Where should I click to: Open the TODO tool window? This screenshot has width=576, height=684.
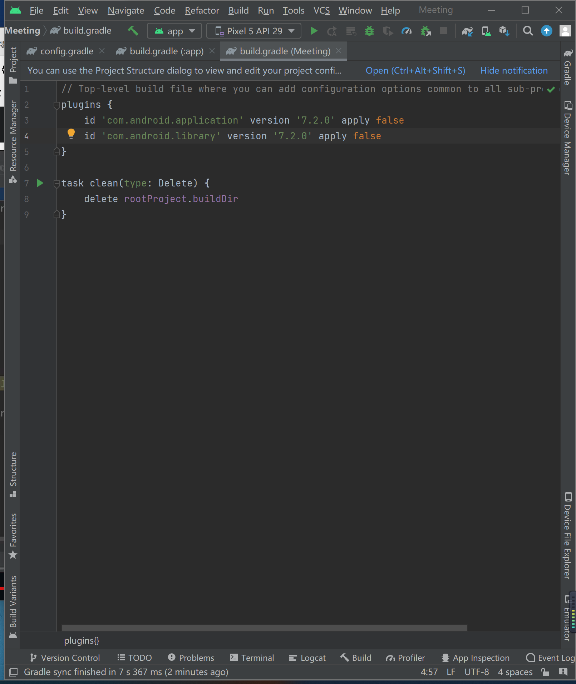(x=135, y=658)
